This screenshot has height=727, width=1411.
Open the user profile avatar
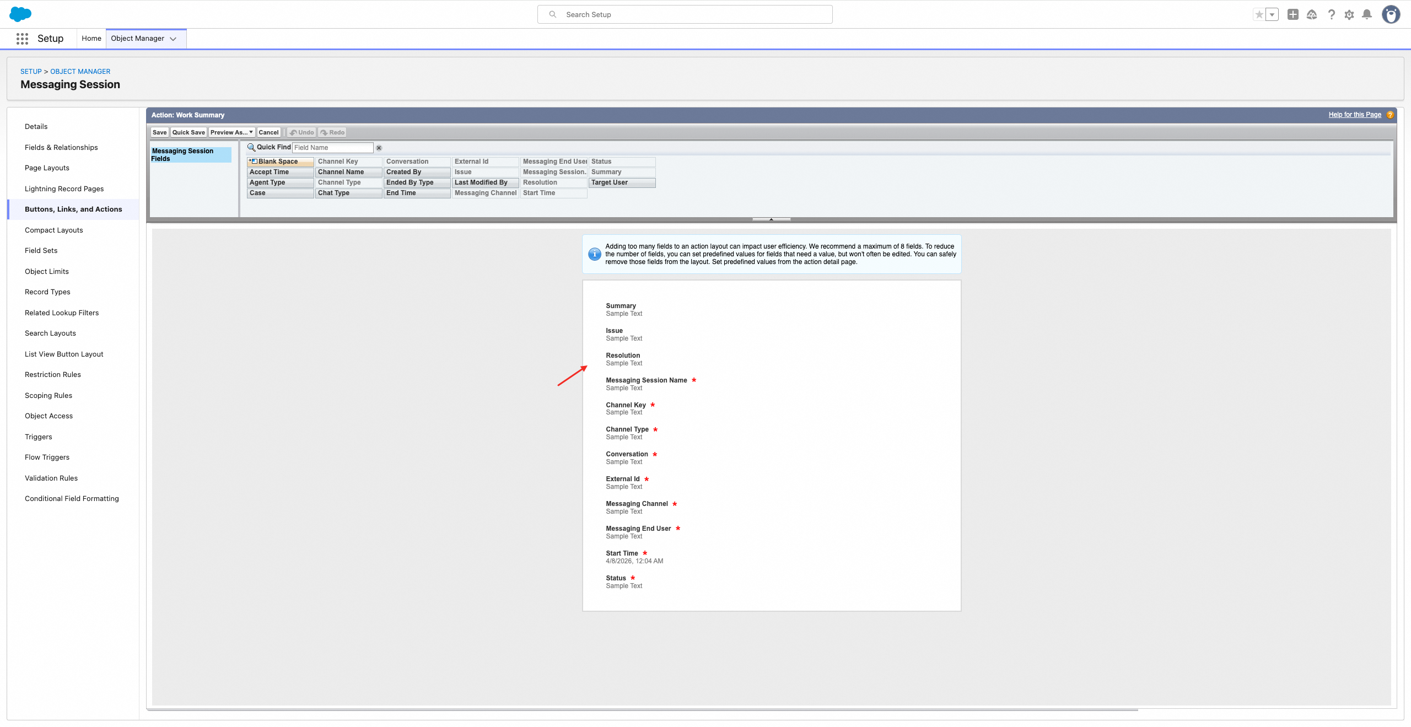click(x=1391, y=14)
